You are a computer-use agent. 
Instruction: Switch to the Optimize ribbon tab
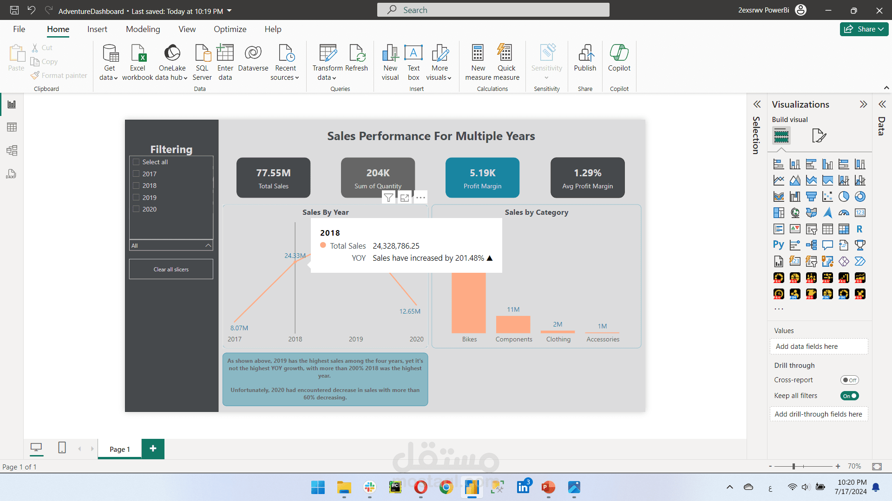click(x=230, y=29)
